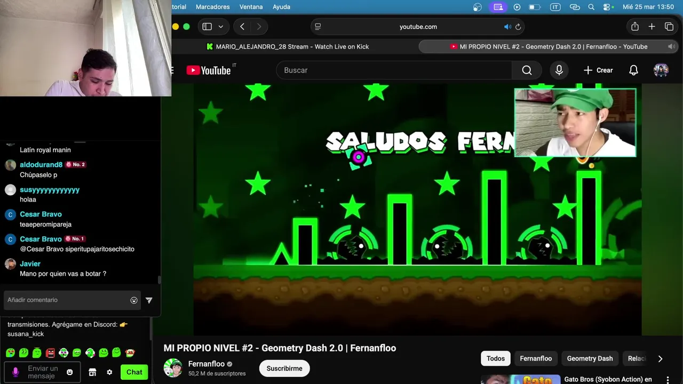Open a new tab with the plus icon
The image size is (683, 384).
point(652,27)
